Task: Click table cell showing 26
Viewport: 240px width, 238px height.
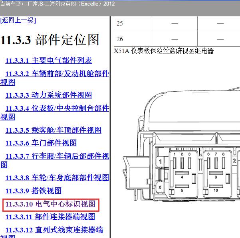Action: pos(133,39)
